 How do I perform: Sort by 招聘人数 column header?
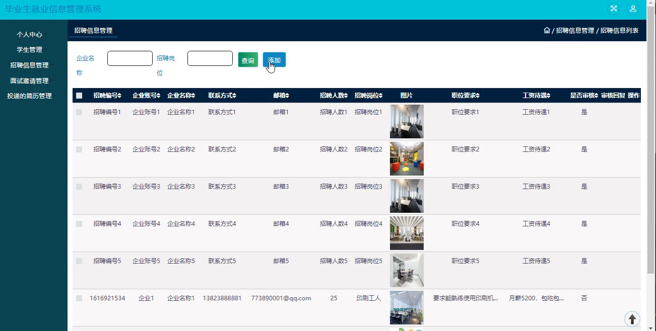[x=334, y=96]
